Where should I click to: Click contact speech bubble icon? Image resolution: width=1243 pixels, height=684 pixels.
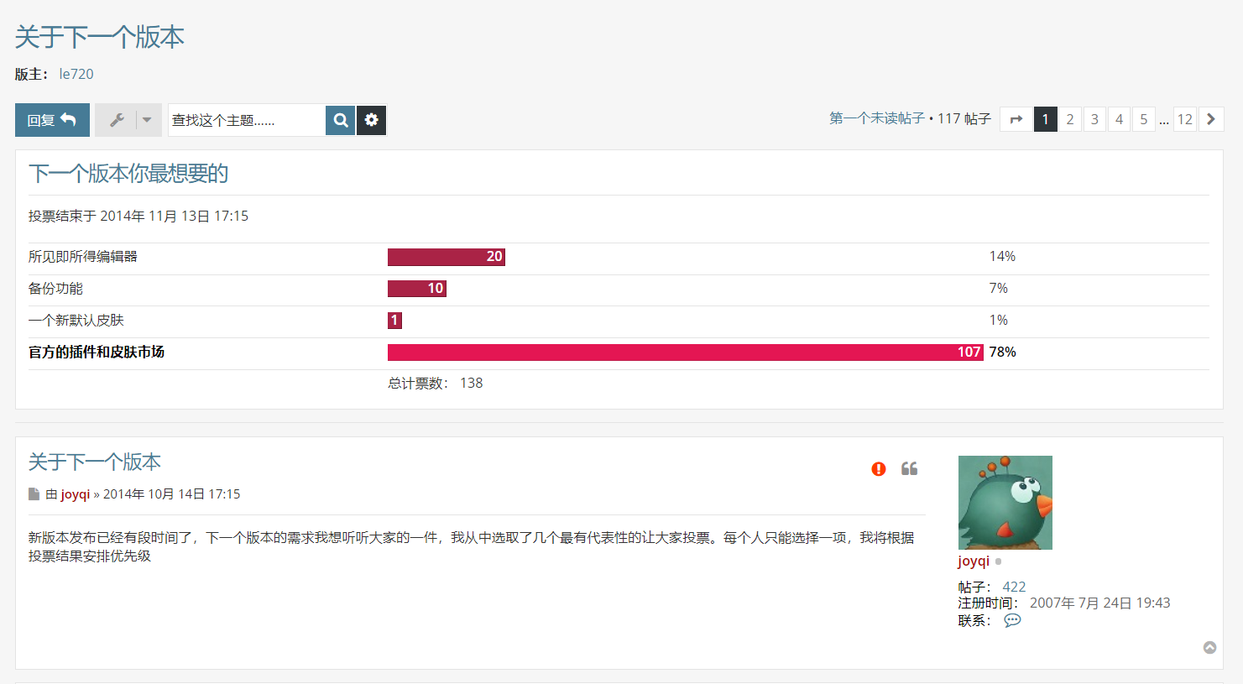coord(1012,620)
